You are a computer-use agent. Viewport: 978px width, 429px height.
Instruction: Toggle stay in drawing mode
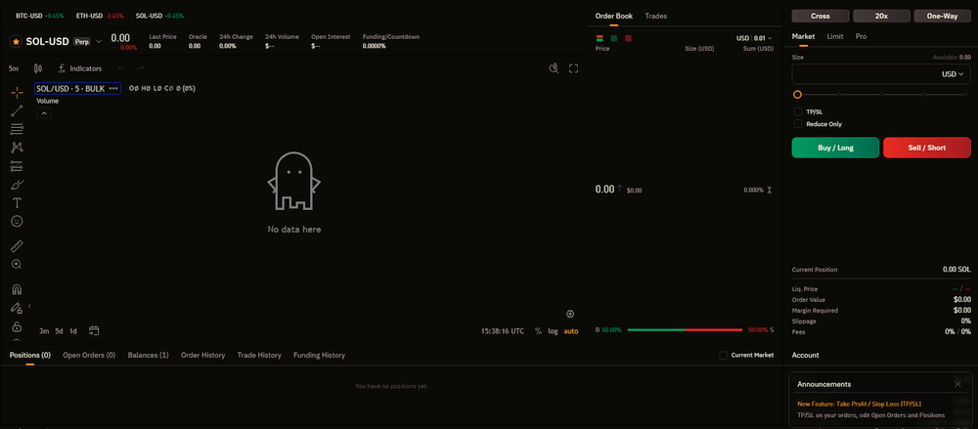[x=17, y=308]
